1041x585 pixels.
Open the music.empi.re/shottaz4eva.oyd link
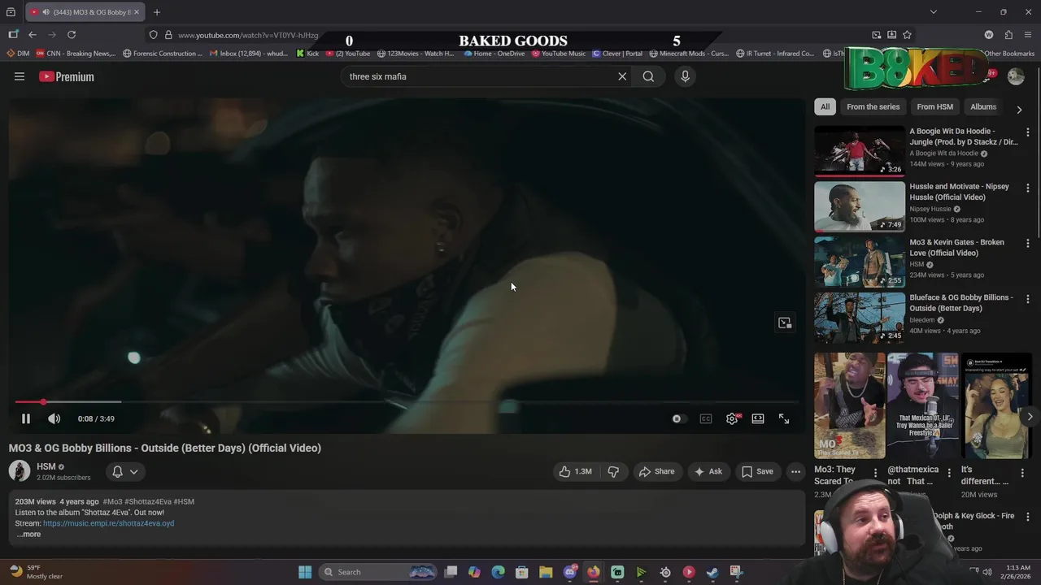tap(108, 523)
